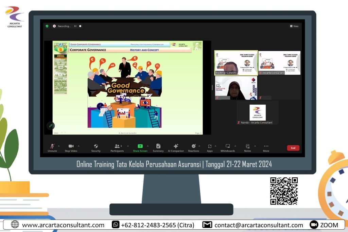Expand audio options arrow beside Unmute

(x=59, y=146)
